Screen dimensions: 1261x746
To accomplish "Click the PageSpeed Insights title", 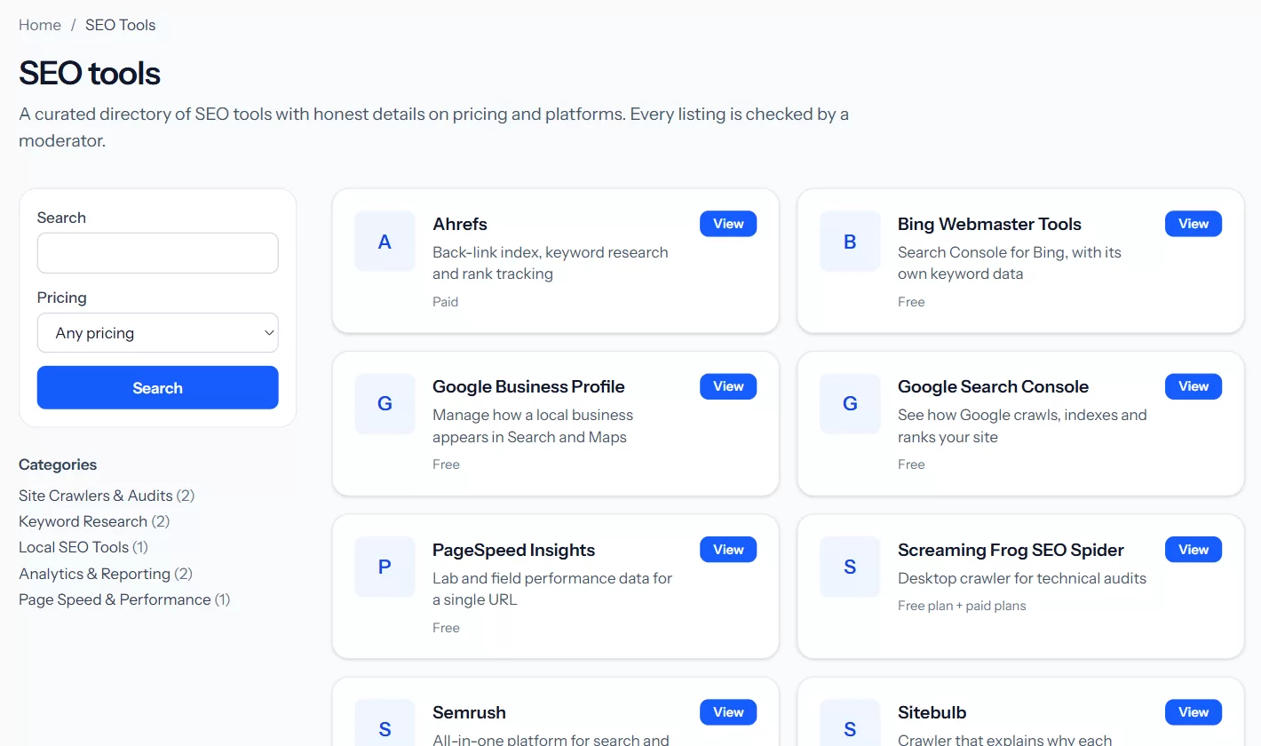I will 513,550.
